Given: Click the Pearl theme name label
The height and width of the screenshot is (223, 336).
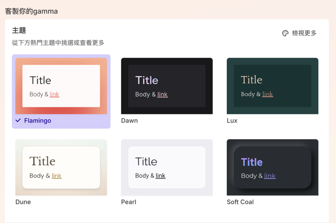Looking at the screenshot, I should [129, 202].
